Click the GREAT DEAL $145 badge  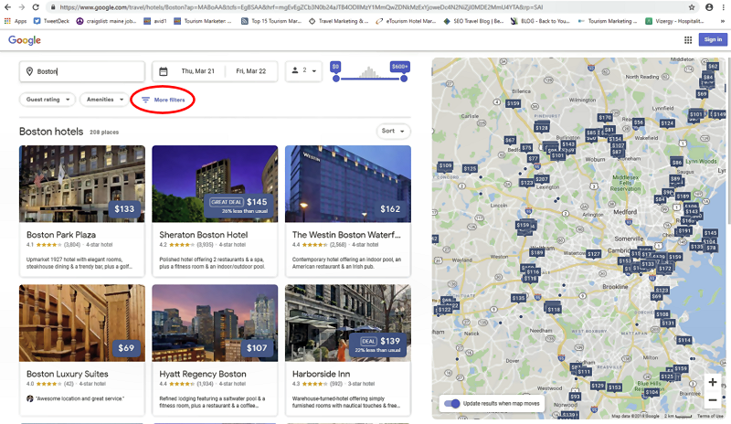(x=238, y=206)
